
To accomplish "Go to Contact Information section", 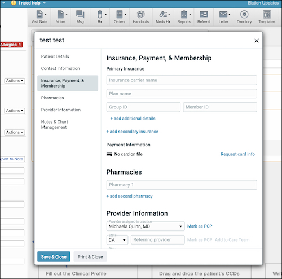I will coord(60,68).
